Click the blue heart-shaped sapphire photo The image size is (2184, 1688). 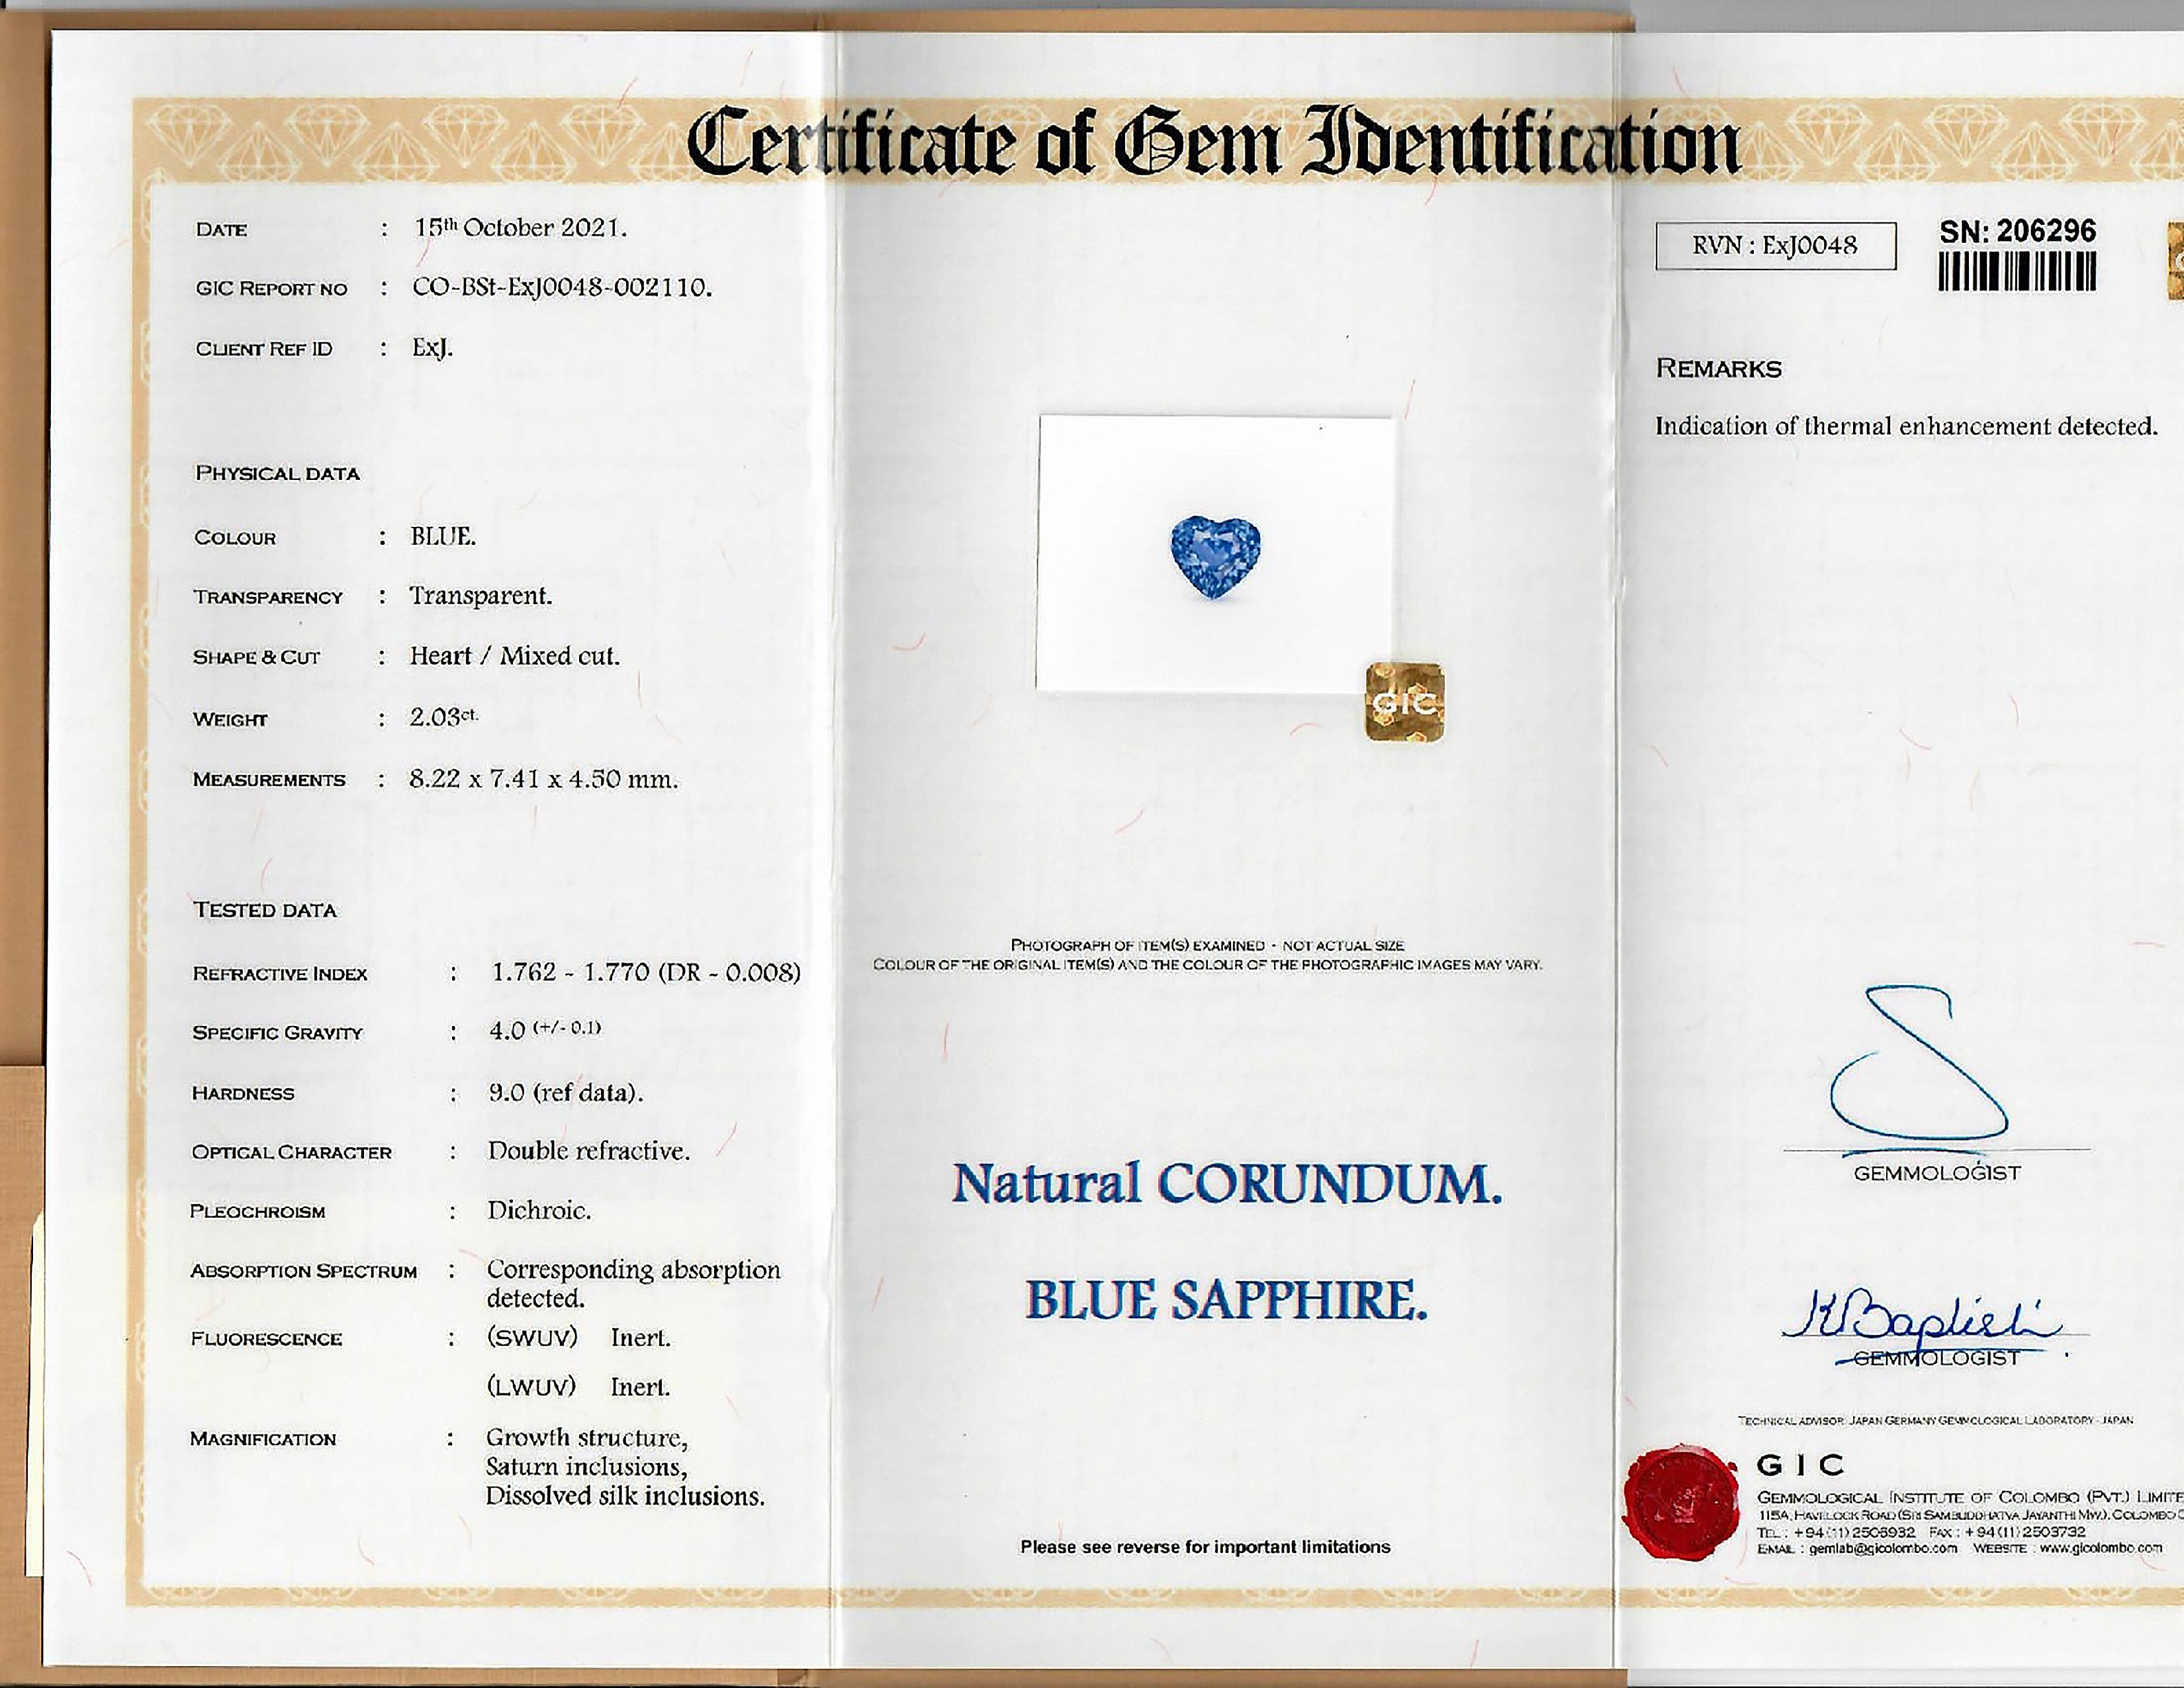(x=1215, y=557)
